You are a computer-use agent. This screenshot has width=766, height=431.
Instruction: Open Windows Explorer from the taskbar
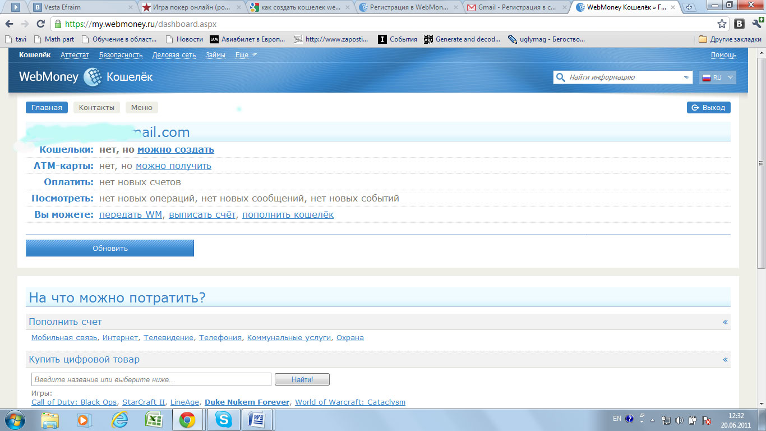coord(50,420)
